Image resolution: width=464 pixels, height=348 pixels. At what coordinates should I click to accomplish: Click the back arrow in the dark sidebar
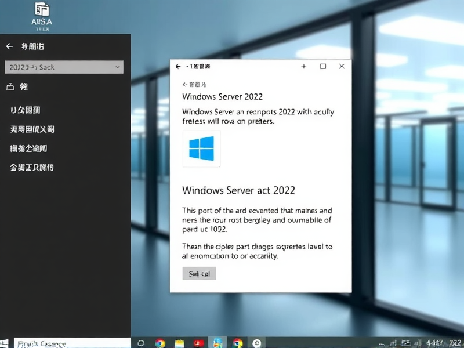(8, 46)
